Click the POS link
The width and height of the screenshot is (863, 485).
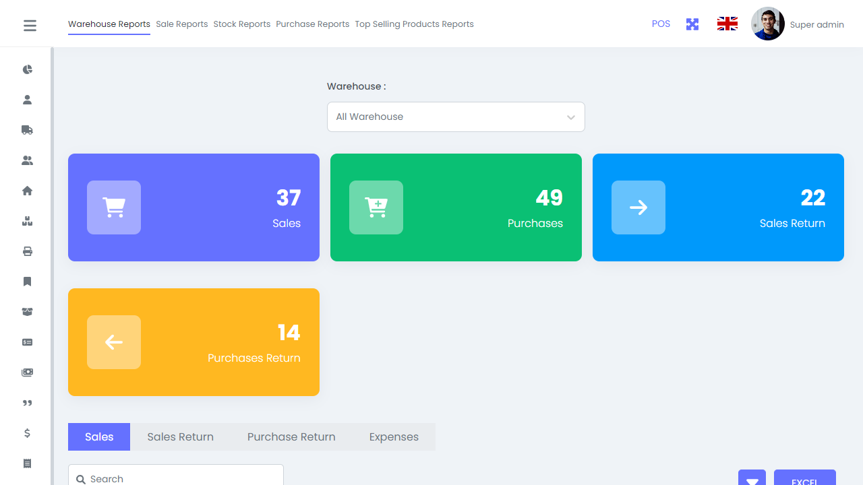click(661, 24)
